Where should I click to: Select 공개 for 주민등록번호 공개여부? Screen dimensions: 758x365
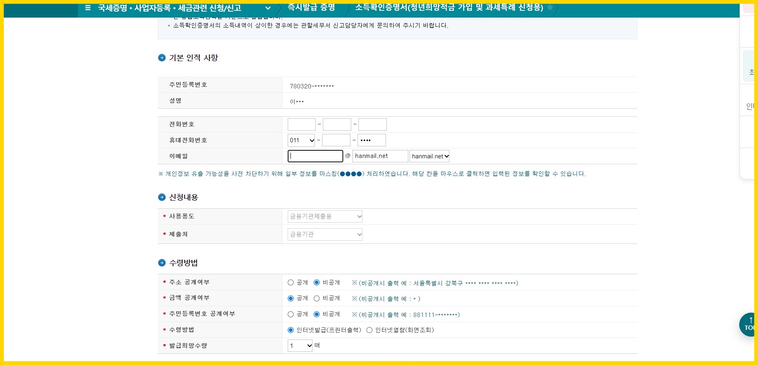click(290, 314)
